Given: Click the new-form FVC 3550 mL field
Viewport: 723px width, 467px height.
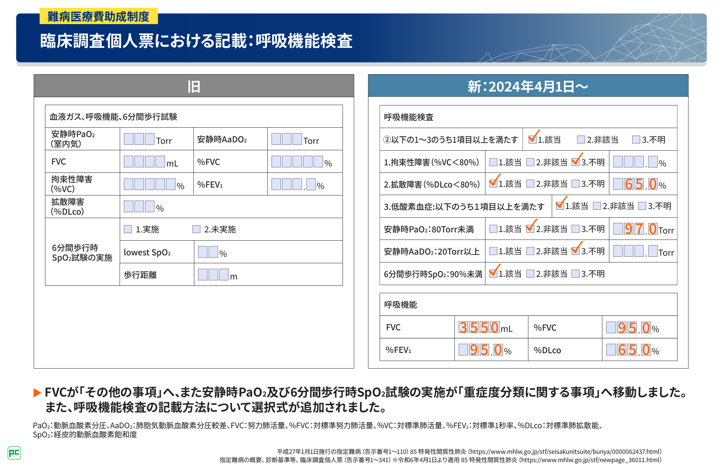Looking at the screenshot, I should 479,327.
